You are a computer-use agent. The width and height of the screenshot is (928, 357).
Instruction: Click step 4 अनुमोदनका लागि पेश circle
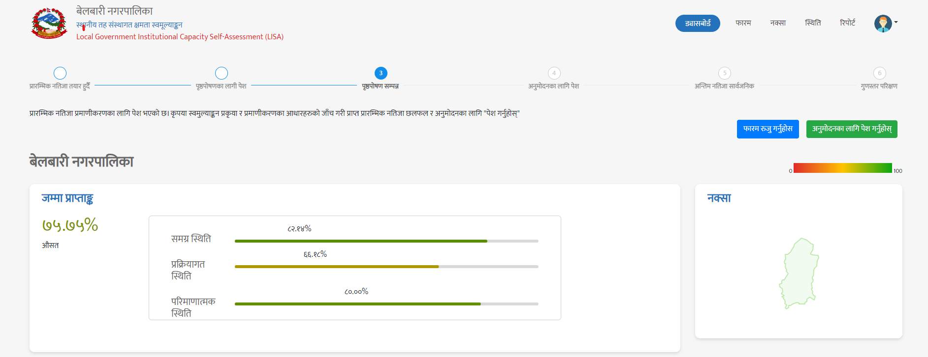(x=554, y=73)
